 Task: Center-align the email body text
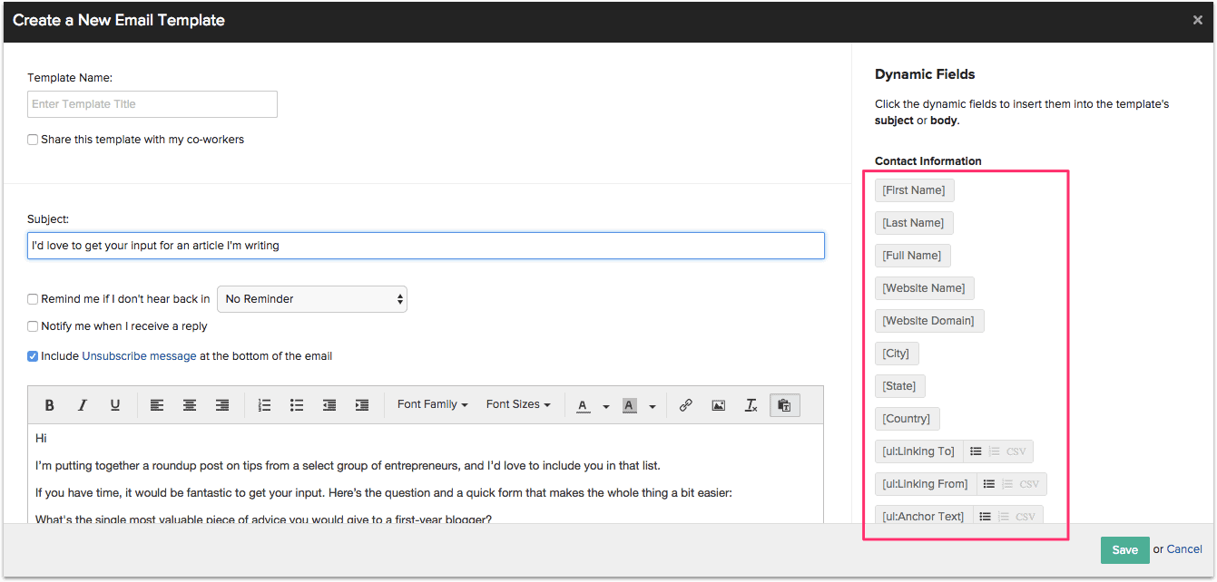190,404
